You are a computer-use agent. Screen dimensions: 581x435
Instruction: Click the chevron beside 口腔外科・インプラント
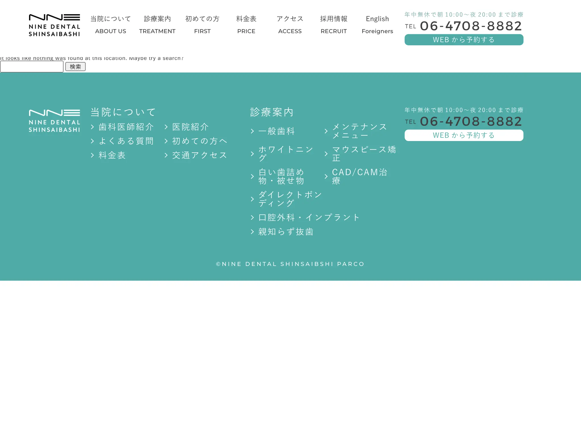point(252,217)
